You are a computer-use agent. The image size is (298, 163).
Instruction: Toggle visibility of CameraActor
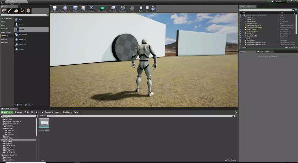point(240,21)
